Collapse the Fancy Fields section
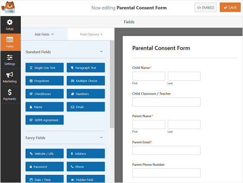This screenshot has width=243, height=183. click(101, 138)
